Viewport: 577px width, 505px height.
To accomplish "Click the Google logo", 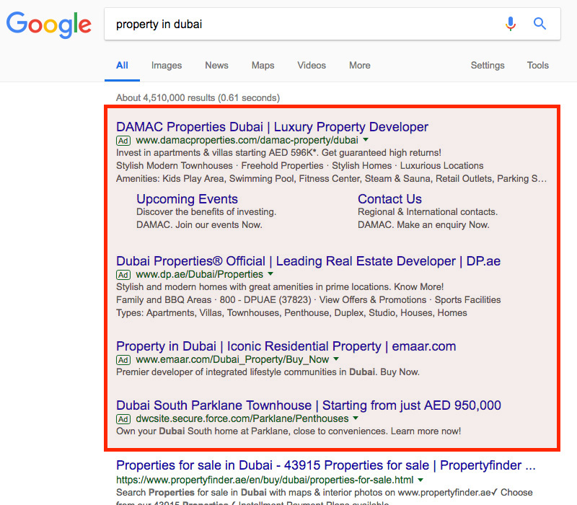I will click(x=49, y=25).
